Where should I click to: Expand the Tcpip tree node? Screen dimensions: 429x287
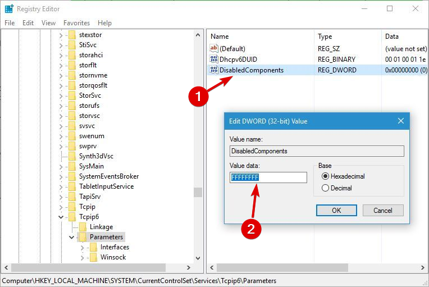click(61, 207)
